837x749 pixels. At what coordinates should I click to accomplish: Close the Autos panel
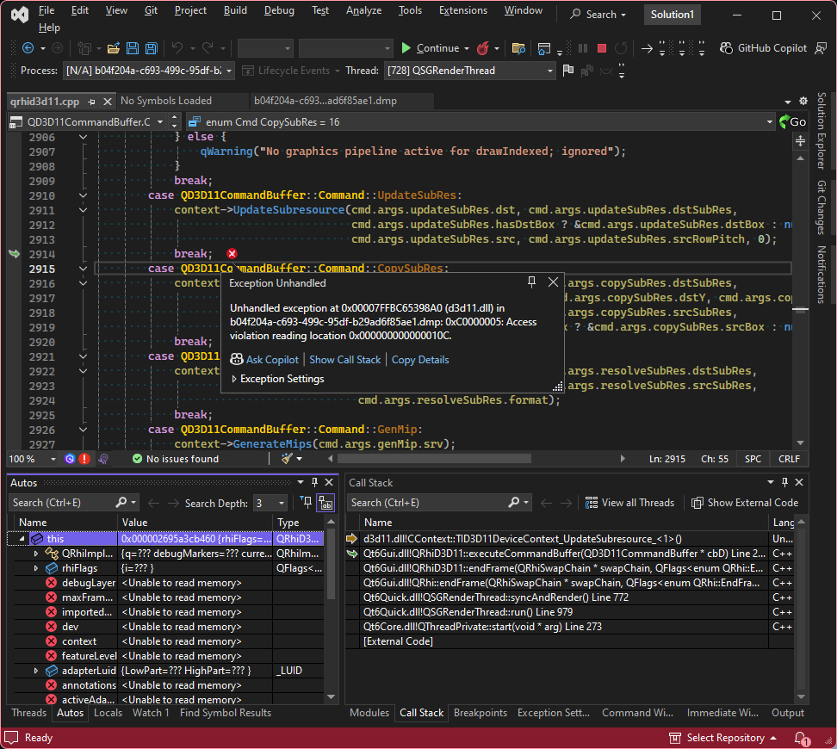(x=329, y=483)
